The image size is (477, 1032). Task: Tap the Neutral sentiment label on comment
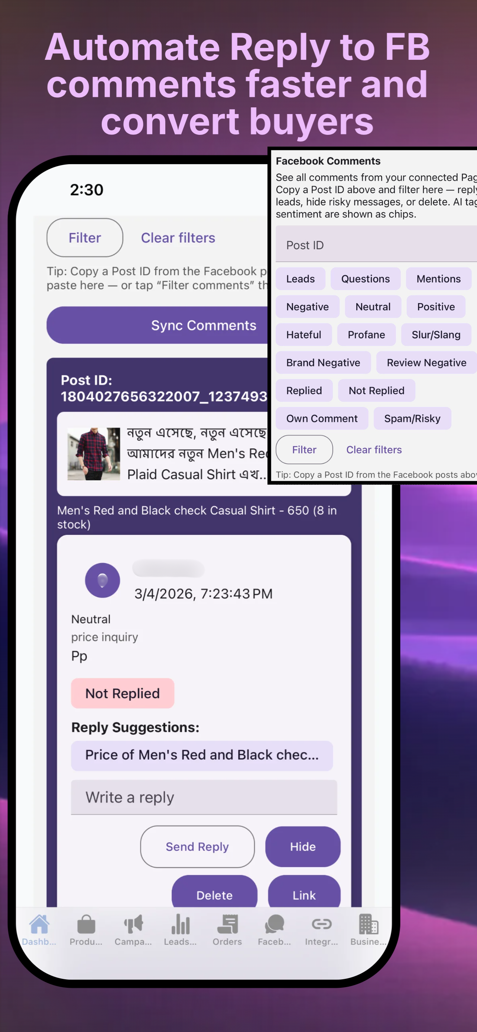coord(91,619)
